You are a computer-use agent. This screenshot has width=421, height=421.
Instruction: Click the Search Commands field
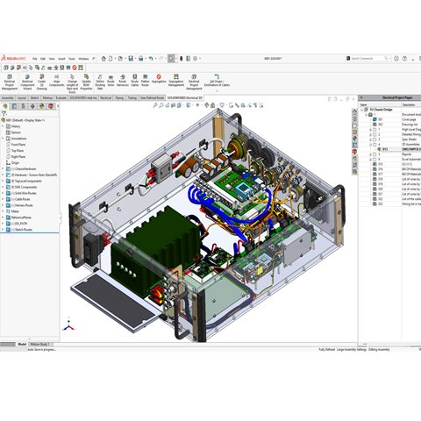(x=367, y=59)
